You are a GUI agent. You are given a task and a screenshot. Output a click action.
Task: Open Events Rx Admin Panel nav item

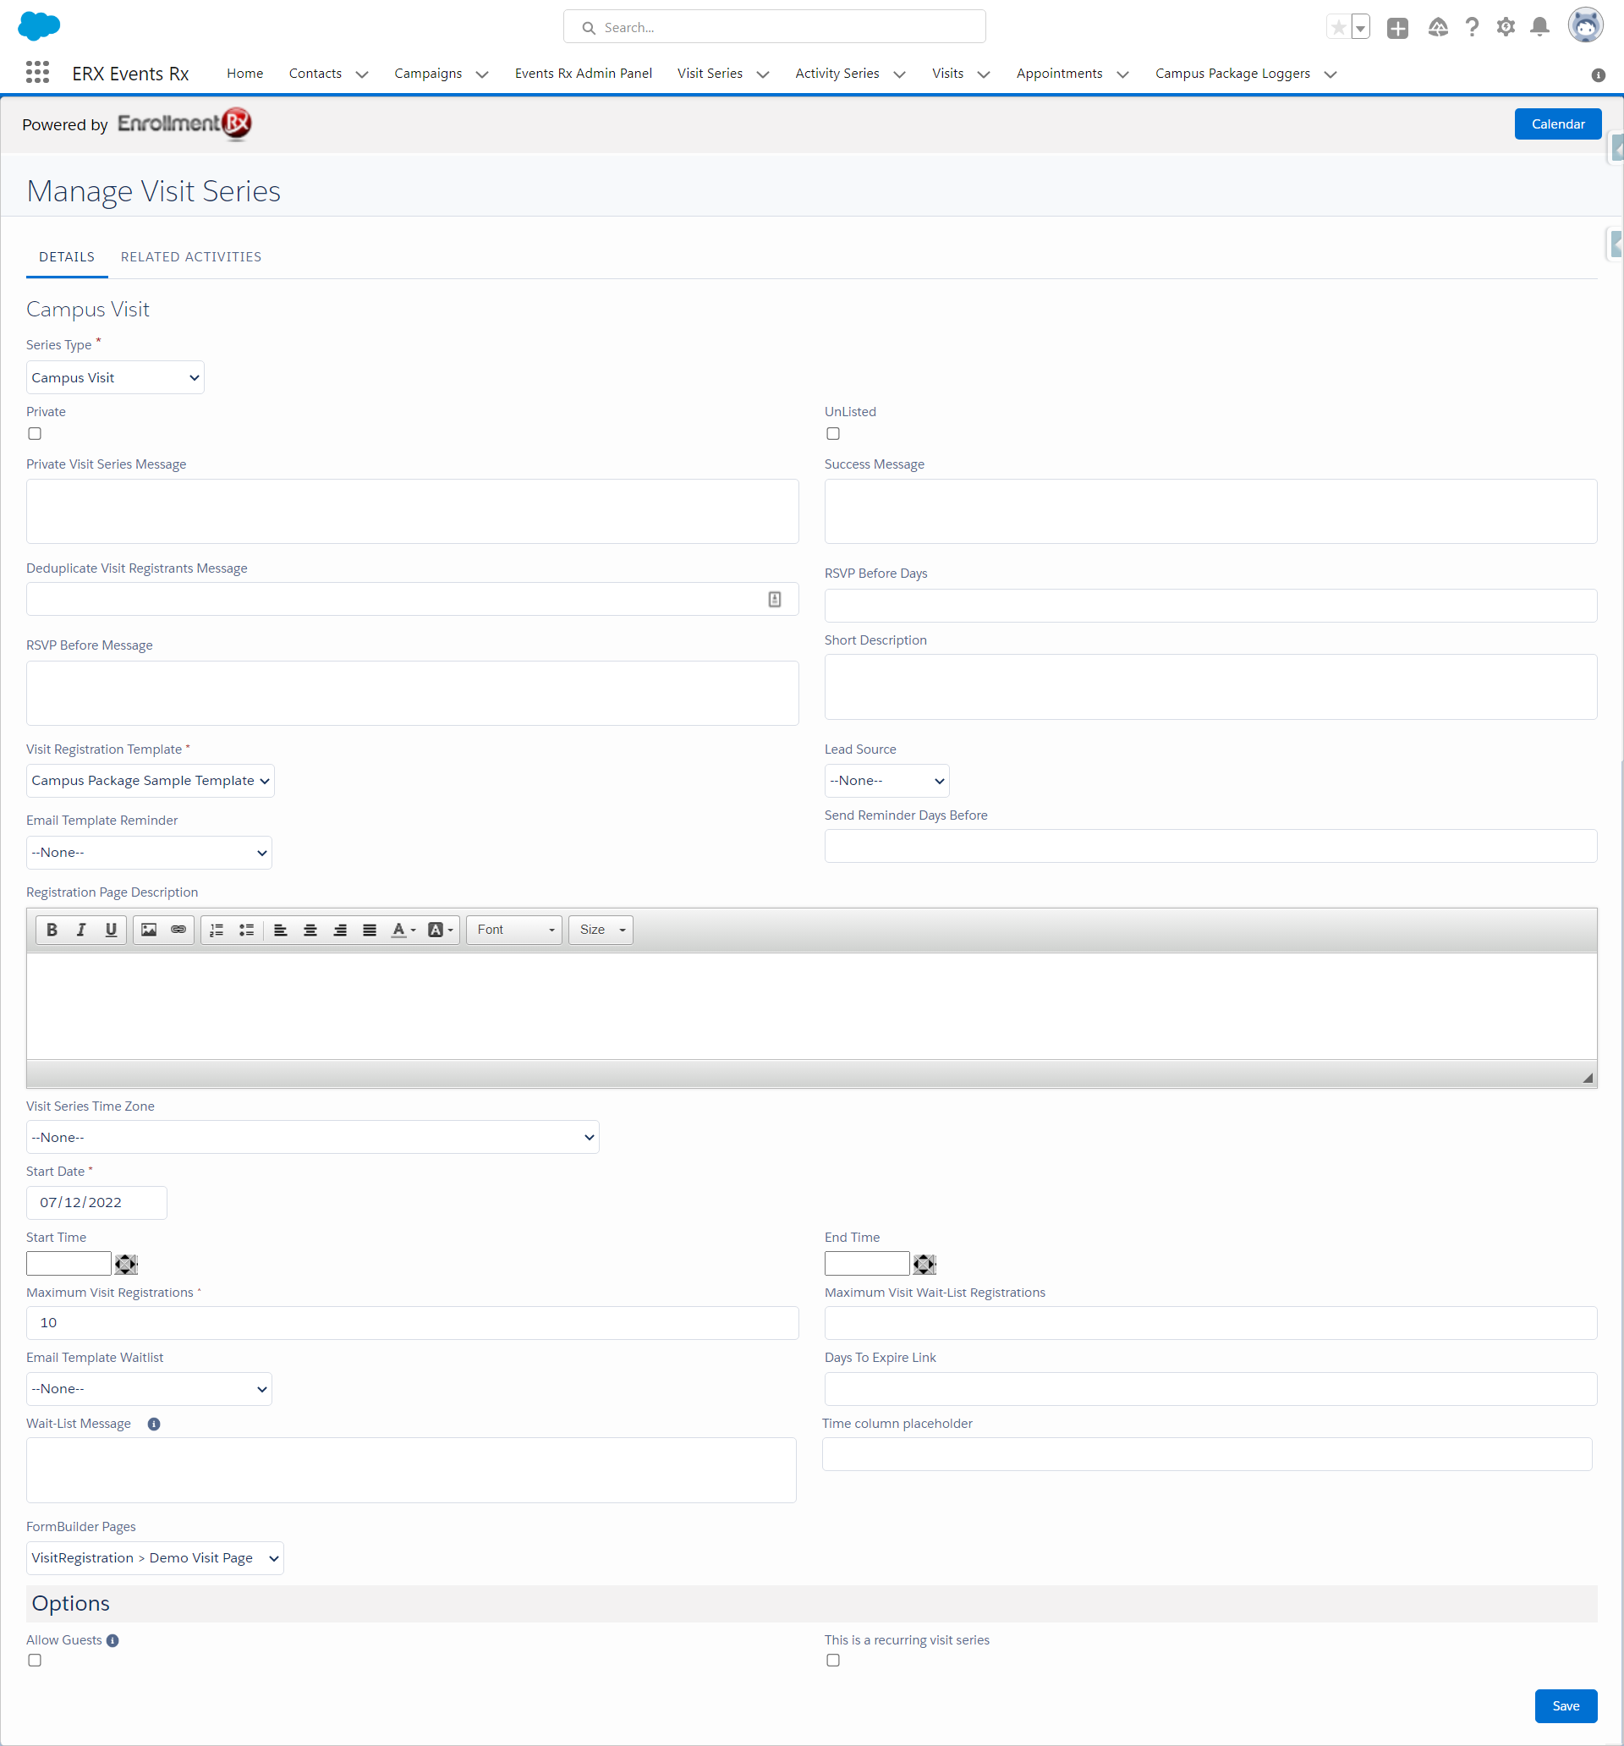pyautogui.click(x=583, y=73)
